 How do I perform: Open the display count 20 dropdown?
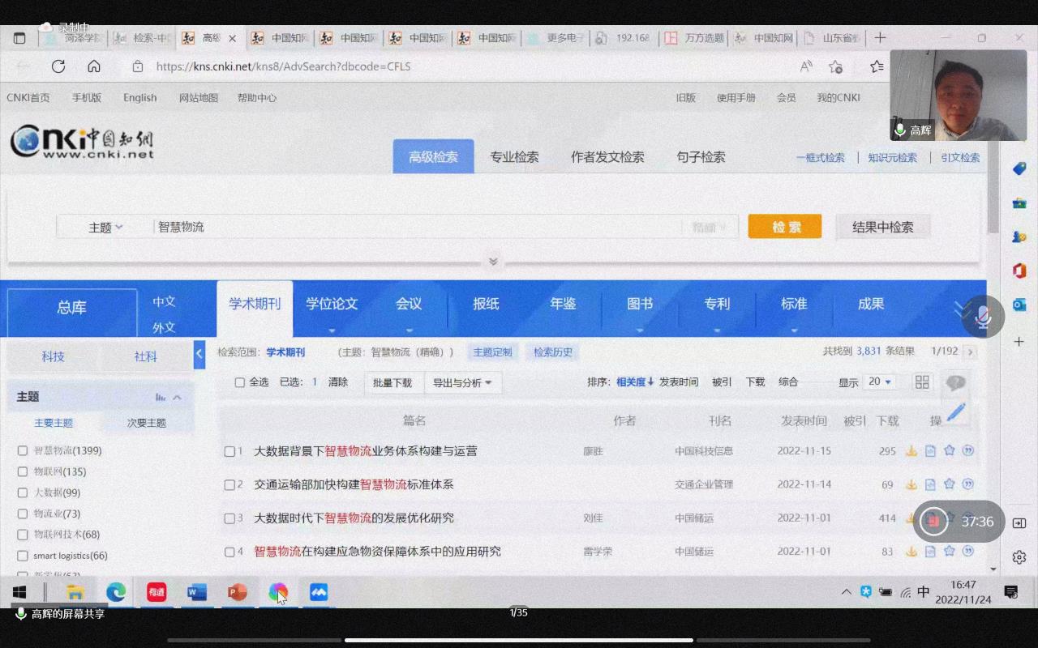click(x=880, y=382)
